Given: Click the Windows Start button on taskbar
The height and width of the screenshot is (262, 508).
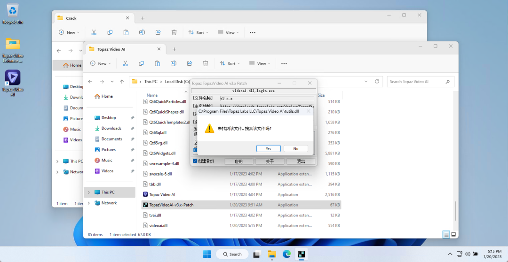Looking at the screenshot, I should tap(207, 254).
